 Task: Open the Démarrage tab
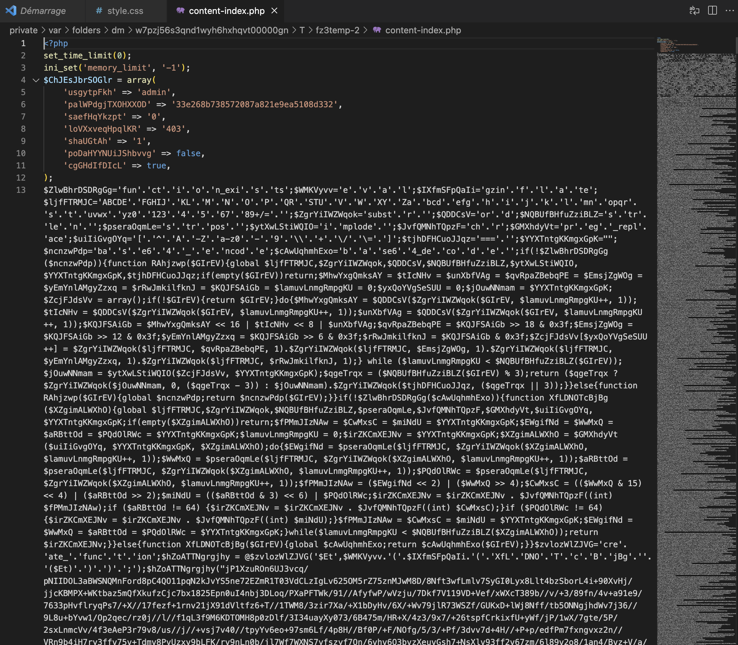click(x=43, y=11)
